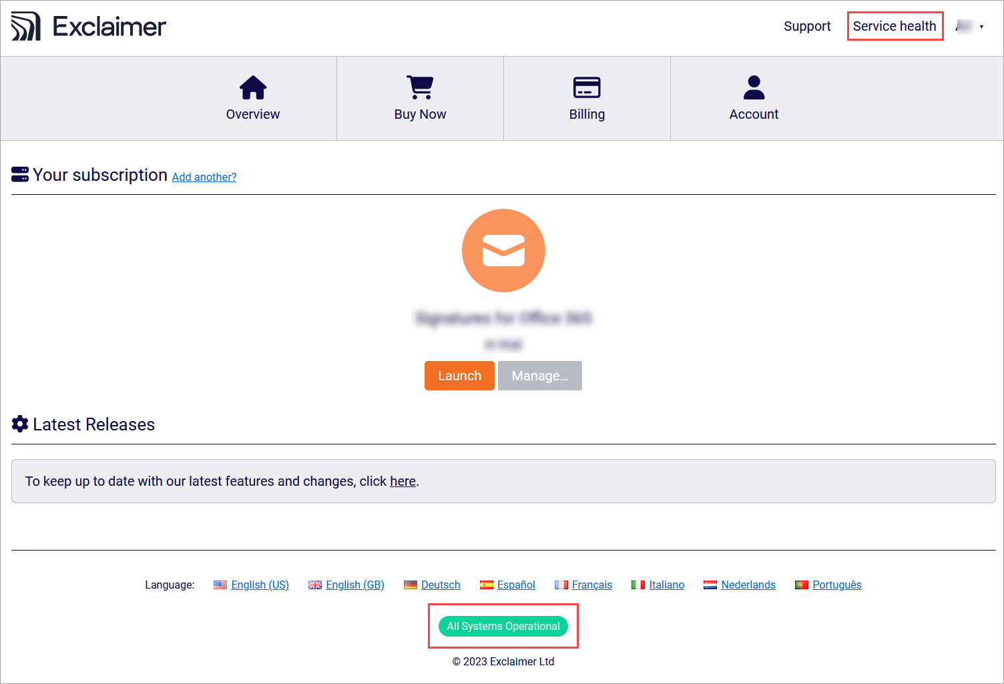The width and height of the screenshot is (1004, 684).
Task: Click the "here" link under Latest Releases
Action: (403, 481)
